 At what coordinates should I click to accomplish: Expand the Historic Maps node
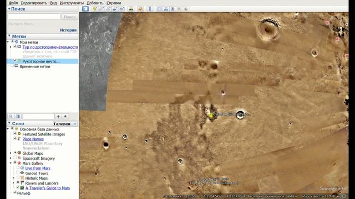[13, 178]
